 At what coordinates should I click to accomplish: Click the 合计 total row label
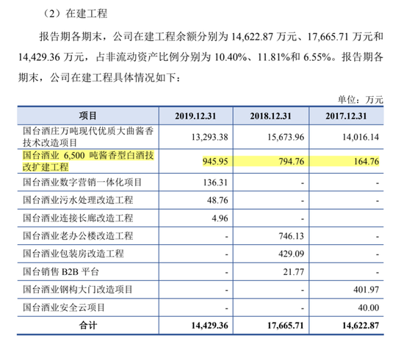click(x=88, y=326)
